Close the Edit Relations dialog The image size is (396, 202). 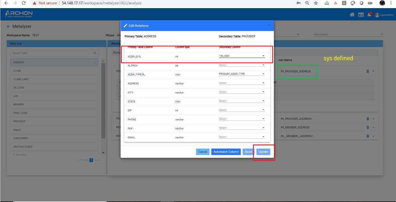tap(269, 26)
